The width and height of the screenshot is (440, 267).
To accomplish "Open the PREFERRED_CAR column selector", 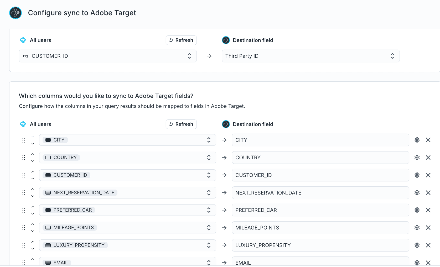I will (x=127, y=210).
